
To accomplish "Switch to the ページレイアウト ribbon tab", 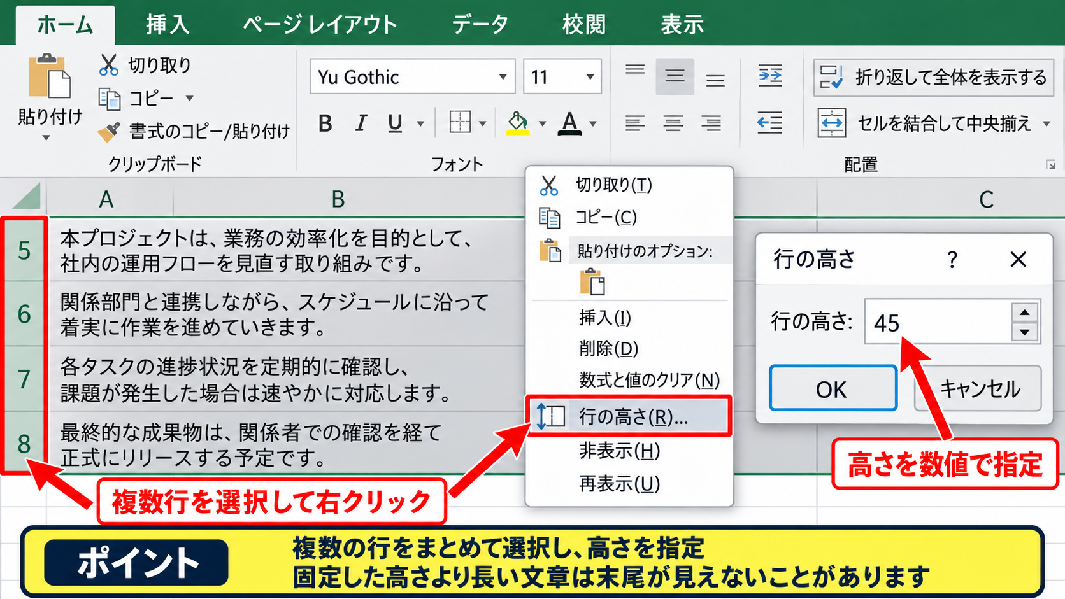I will (x=320, y=24).
